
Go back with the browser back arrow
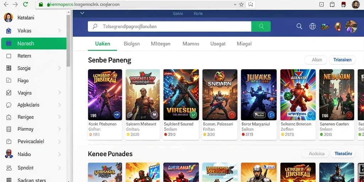tap(6, 4)
